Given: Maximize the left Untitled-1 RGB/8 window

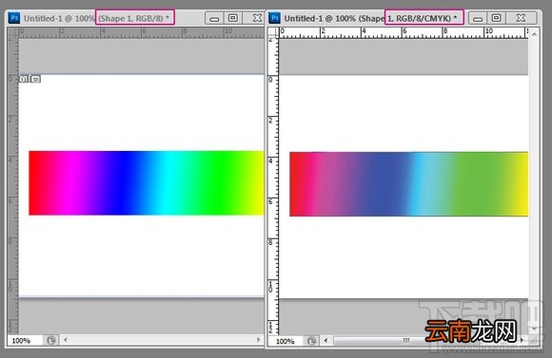Looking at the screenshot, I should (233, 18).
